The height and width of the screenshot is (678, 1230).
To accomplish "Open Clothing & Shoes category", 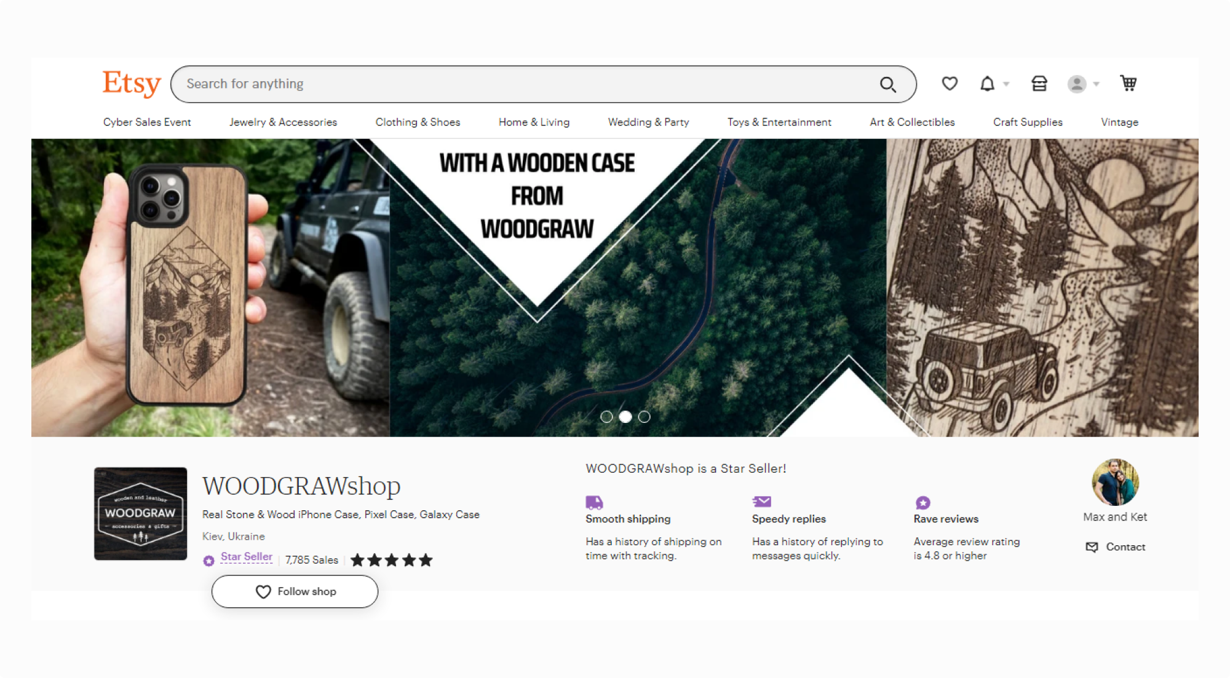I will (x=418, y=122).
